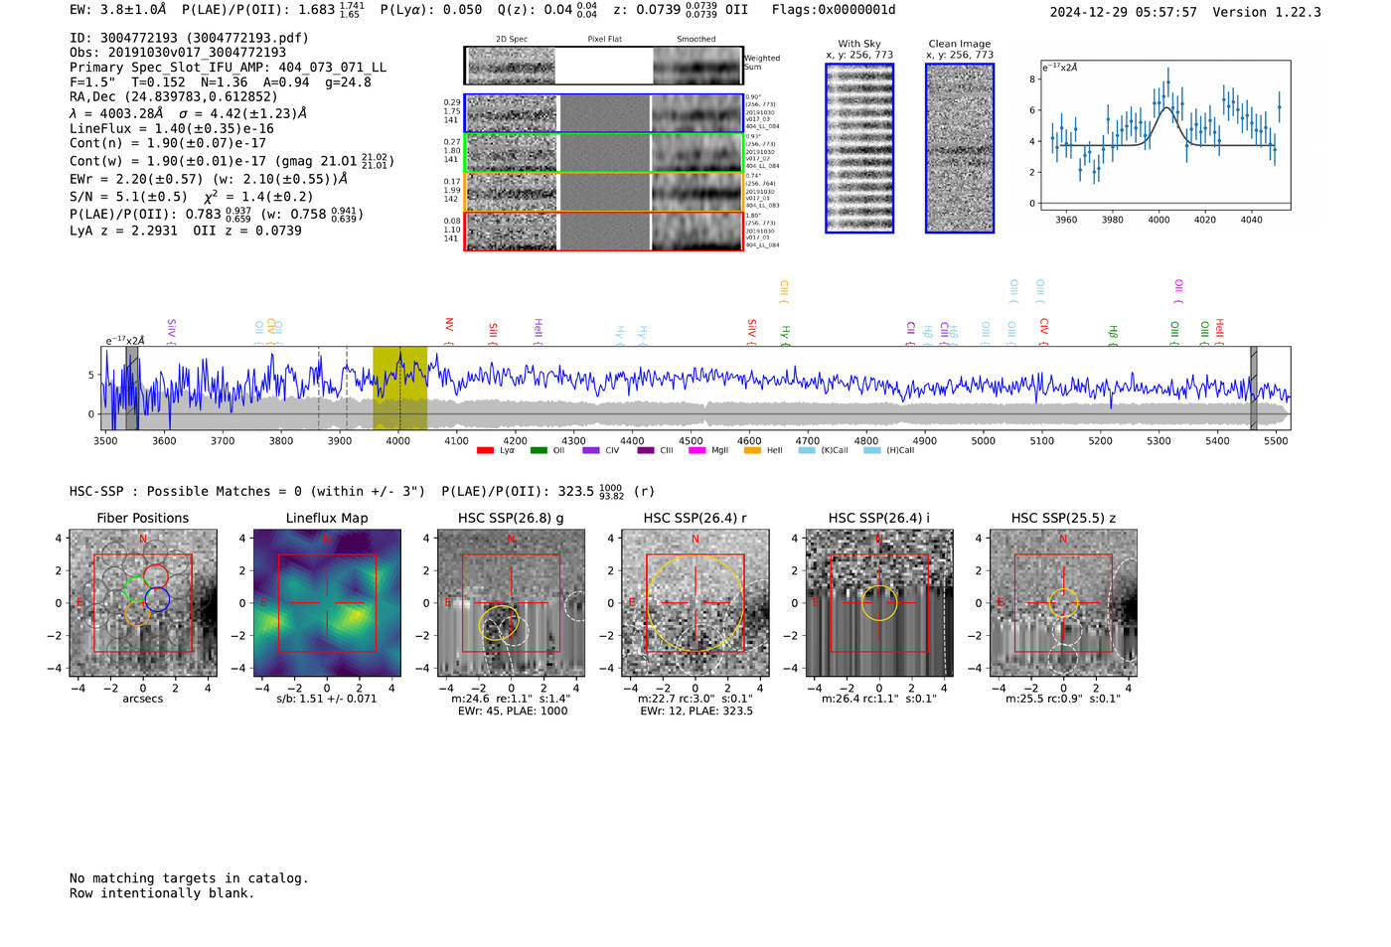Click the orange fiber circle in Fiber Positions
The width and height of the screenshot is (1391, 947).
(137, 614)
